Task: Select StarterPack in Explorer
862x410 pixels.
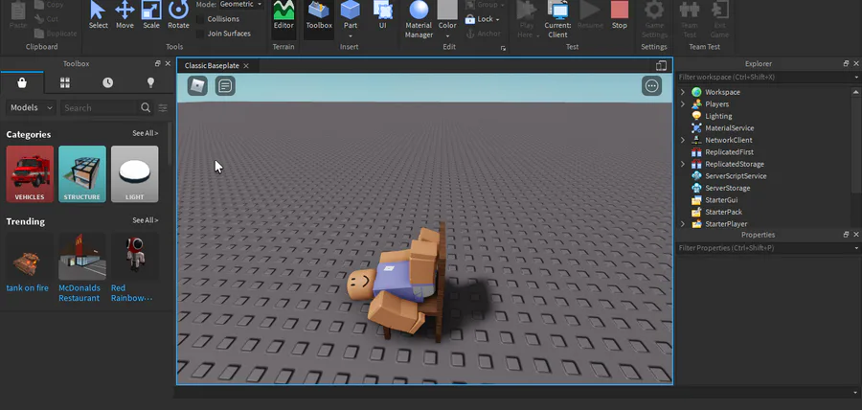Action: [723, 212]
